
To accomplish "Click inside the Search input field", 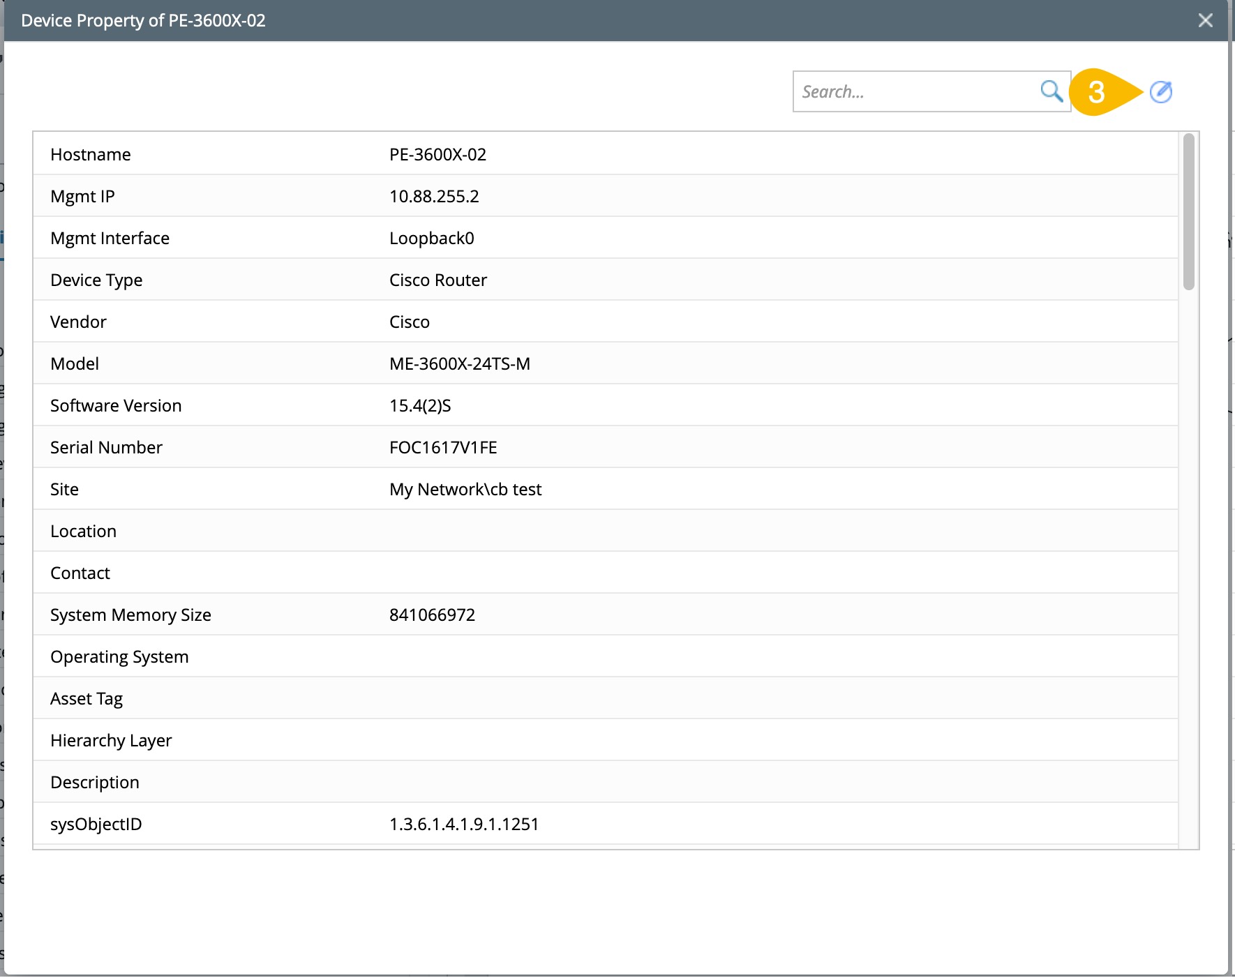I will tap(915, 91).
